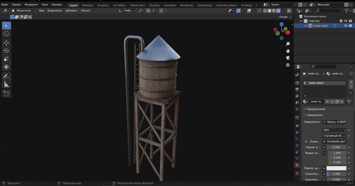Click the Подпов. 0.000 value slider
Viewport: 355px width, 186px height.
click(x=336, y=147)
